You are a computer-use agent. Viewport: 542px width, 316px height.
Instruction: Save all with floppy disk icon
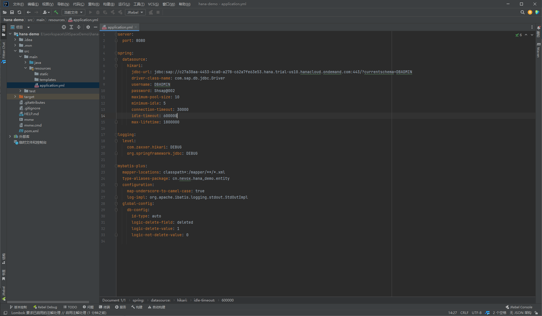pos(12,12)
